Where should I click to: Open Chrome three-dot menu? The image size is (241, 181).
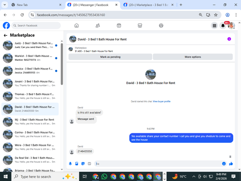coord(236,15)
